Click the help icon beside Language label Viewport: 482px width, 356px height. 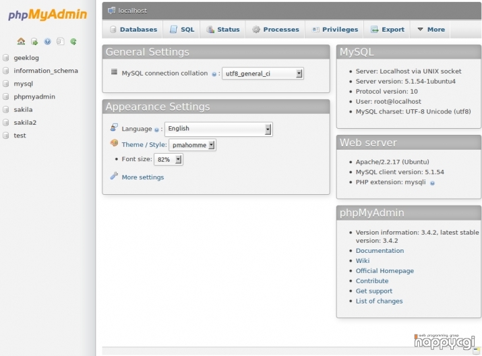[x=156, y=129]
